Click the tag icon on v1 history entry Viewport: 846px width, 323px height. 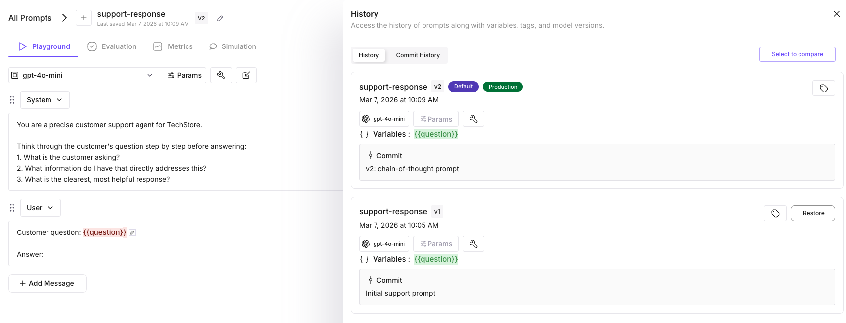click(775, 213)
